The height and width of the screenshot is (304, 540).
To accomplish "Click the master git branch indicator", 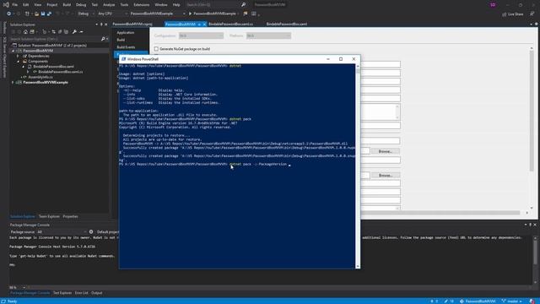I will point(511,301).
